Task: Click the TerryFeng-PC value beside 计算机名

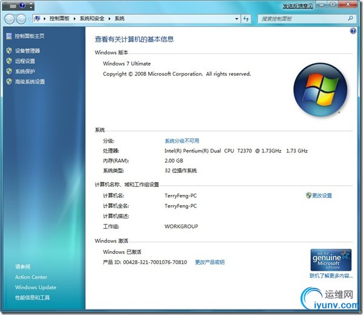Action: coord(180,196)
